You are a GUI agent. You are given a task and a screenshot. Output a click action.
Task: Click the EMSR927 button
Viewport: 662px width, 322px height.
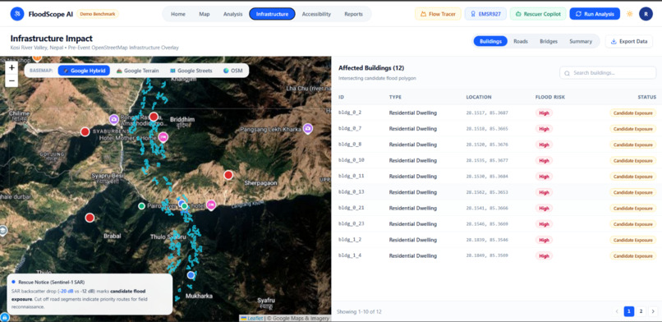tap(485, 14)
